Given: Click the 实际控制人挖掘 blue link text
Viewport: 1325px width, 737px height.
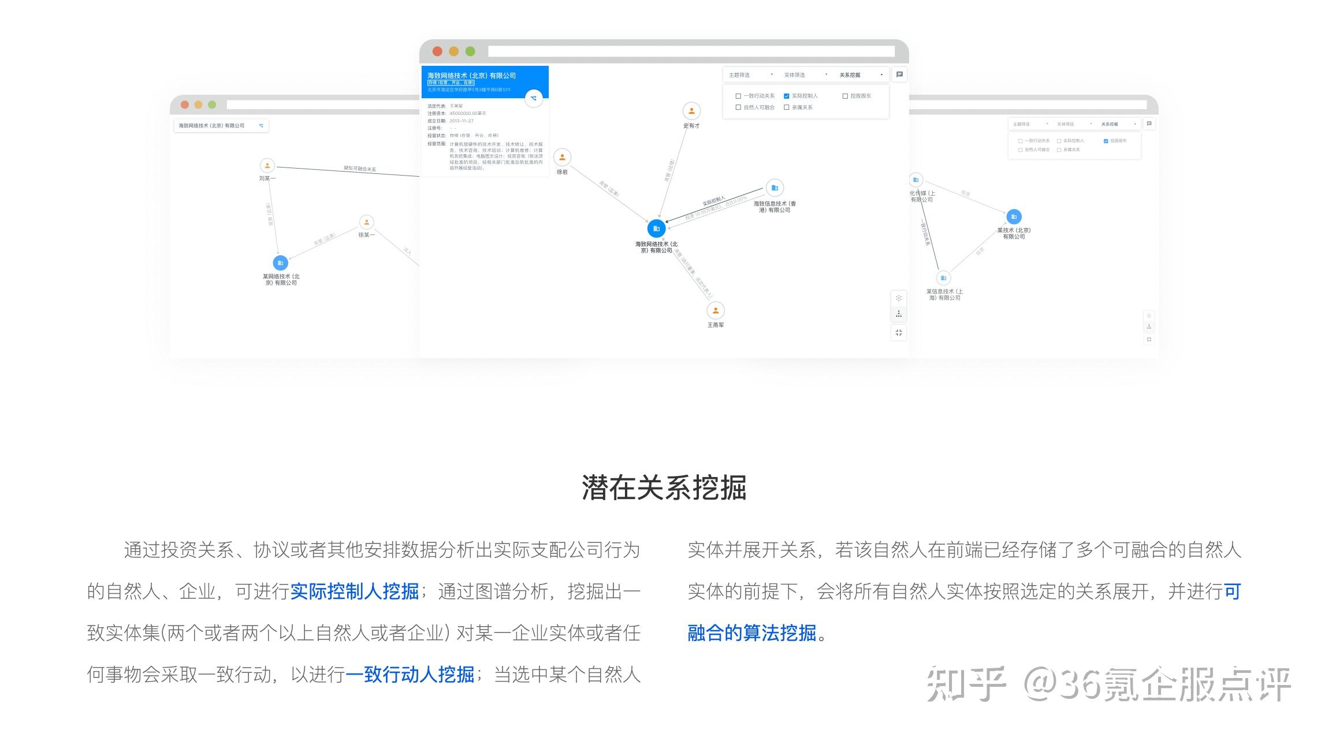Looking at the screenshot, I should 354,591.
